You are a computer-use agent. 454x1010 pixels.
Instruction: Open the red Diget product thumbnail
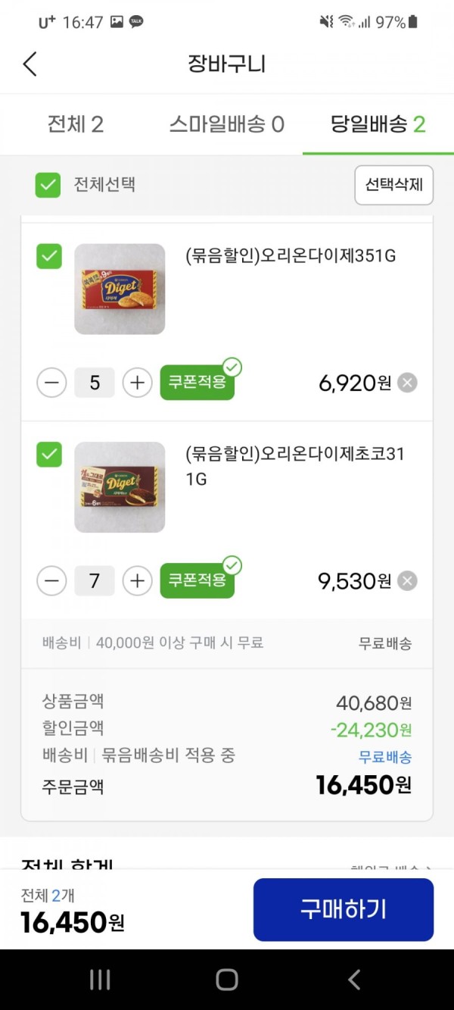(120, 289)
